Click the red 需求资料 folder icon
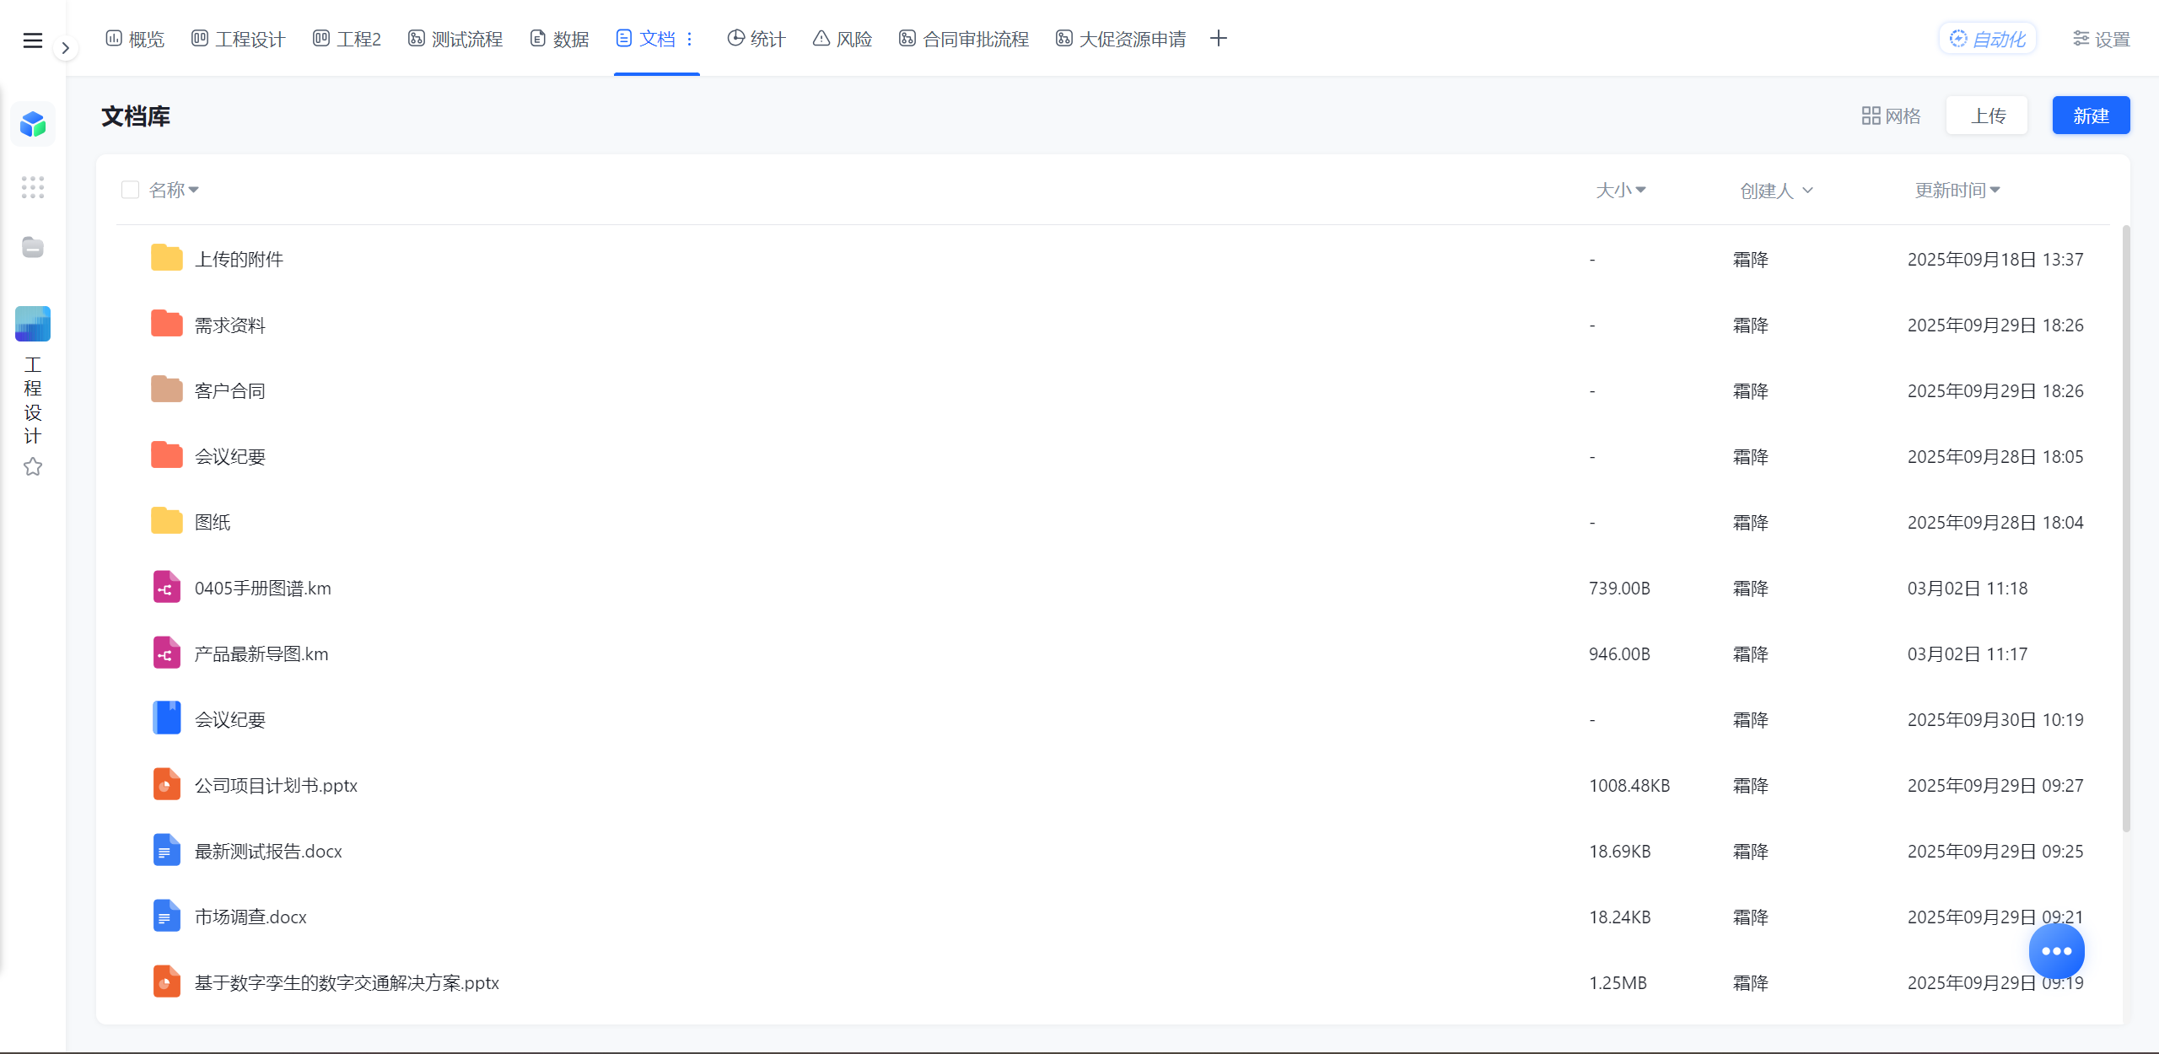This screenshot has width=2159, height=1054. (x=167, y=324)
